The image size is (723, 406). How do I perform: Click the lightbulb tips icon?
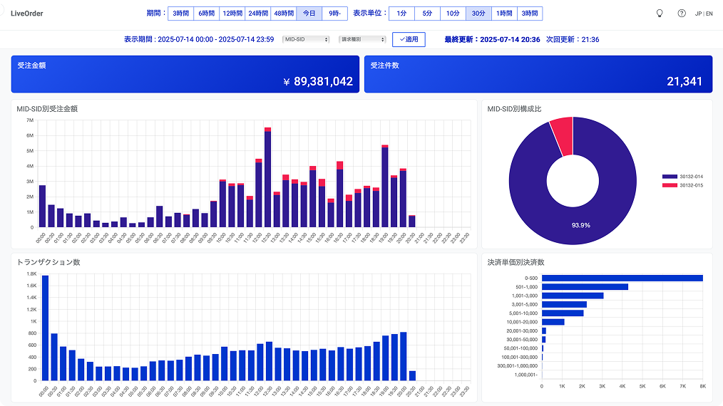coord(660,13)
